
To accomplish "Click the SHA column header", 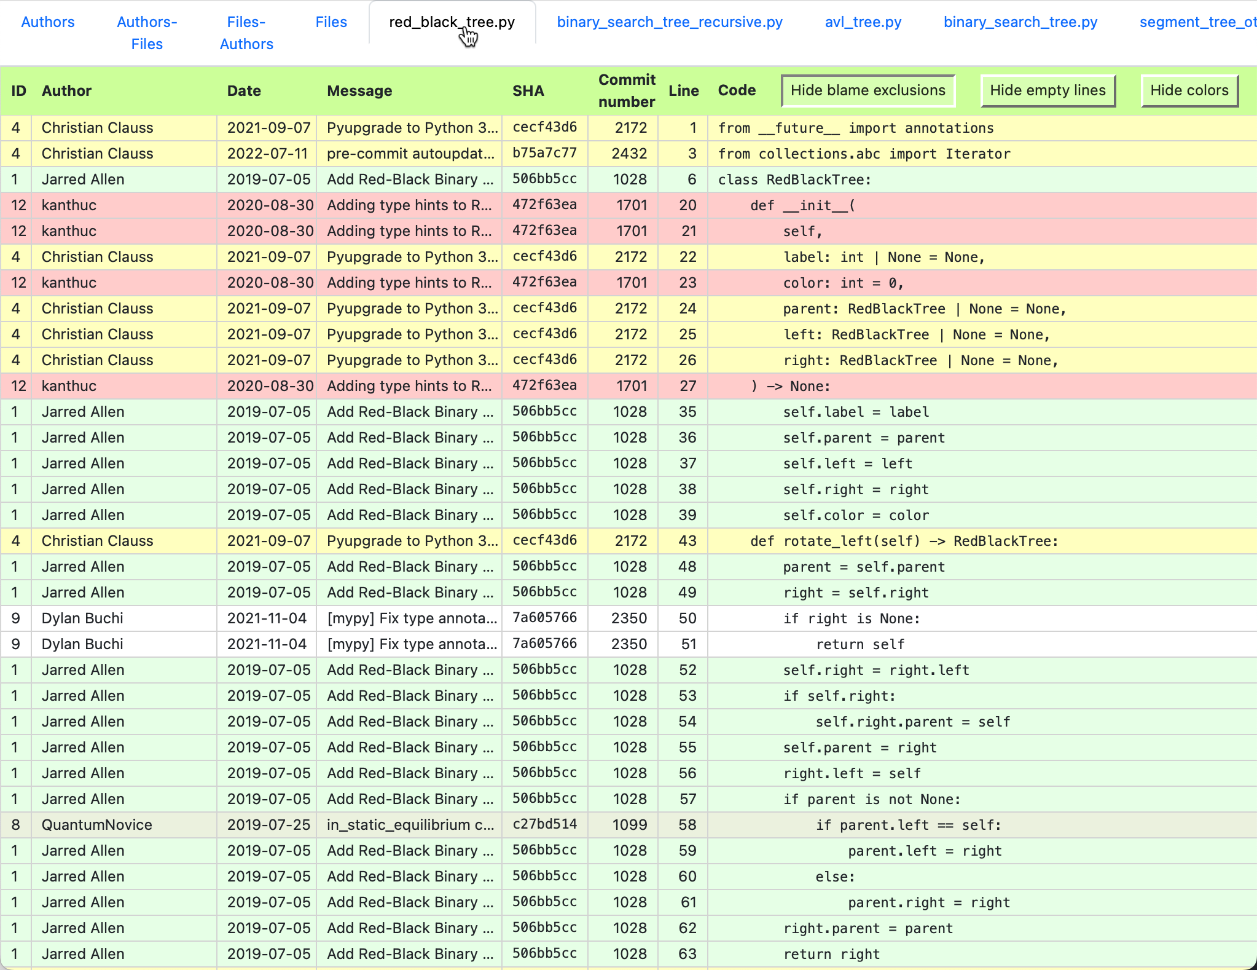I will 528,91.
